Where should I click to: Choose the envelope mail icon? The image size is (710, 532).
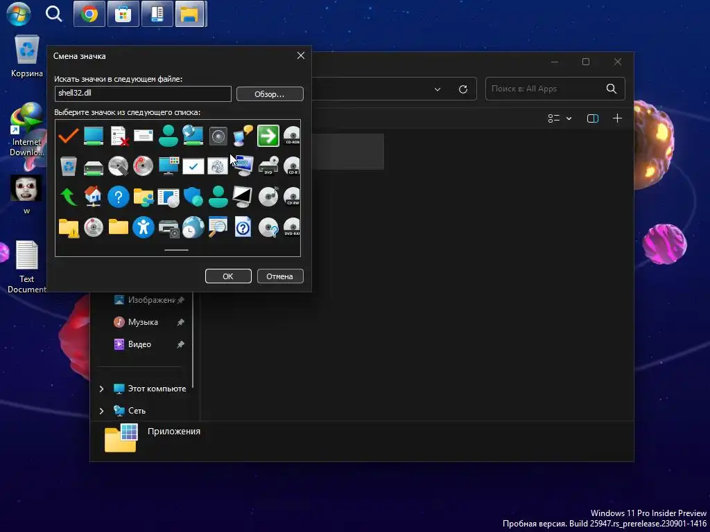[x=143, y=135]
